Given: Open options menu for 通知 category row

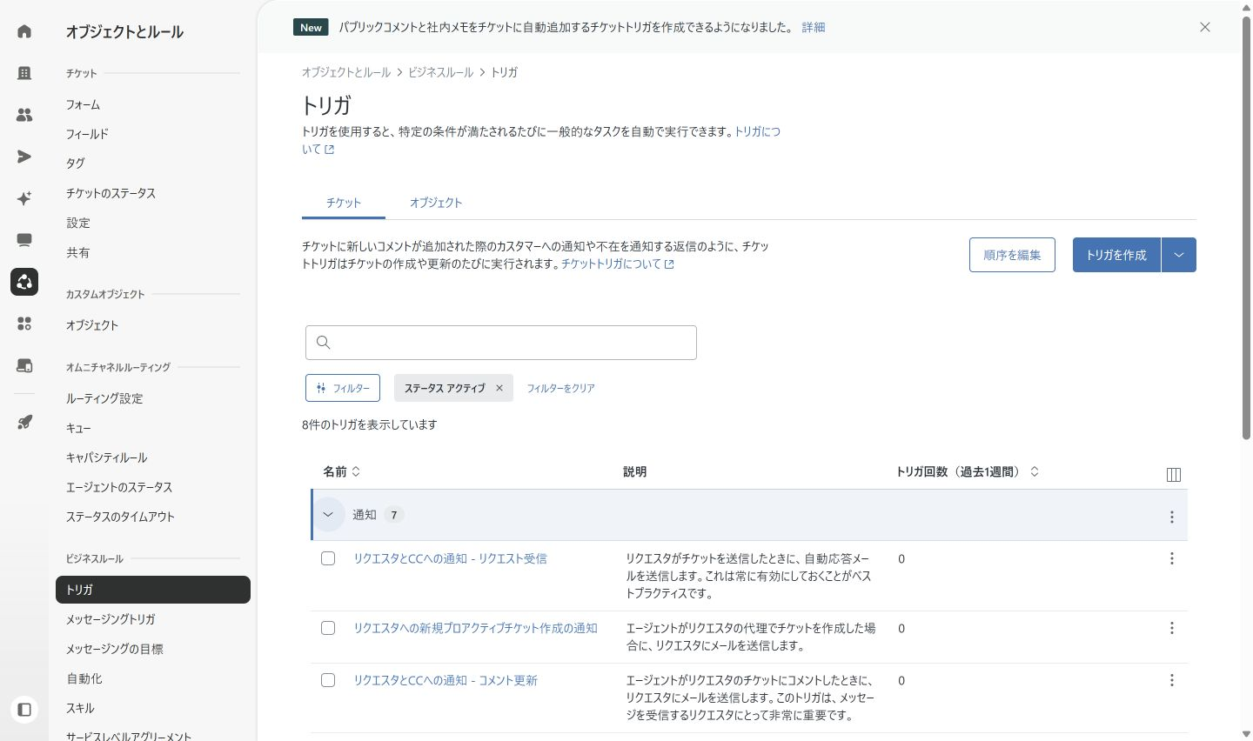Looking at the screenshot, I should (x=1172, y=517).
